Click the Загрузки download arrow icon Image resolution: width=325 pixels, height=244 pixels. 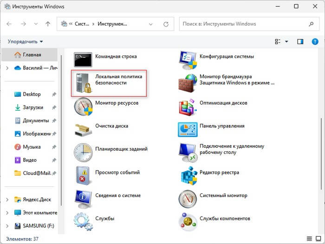click(18, 107)
